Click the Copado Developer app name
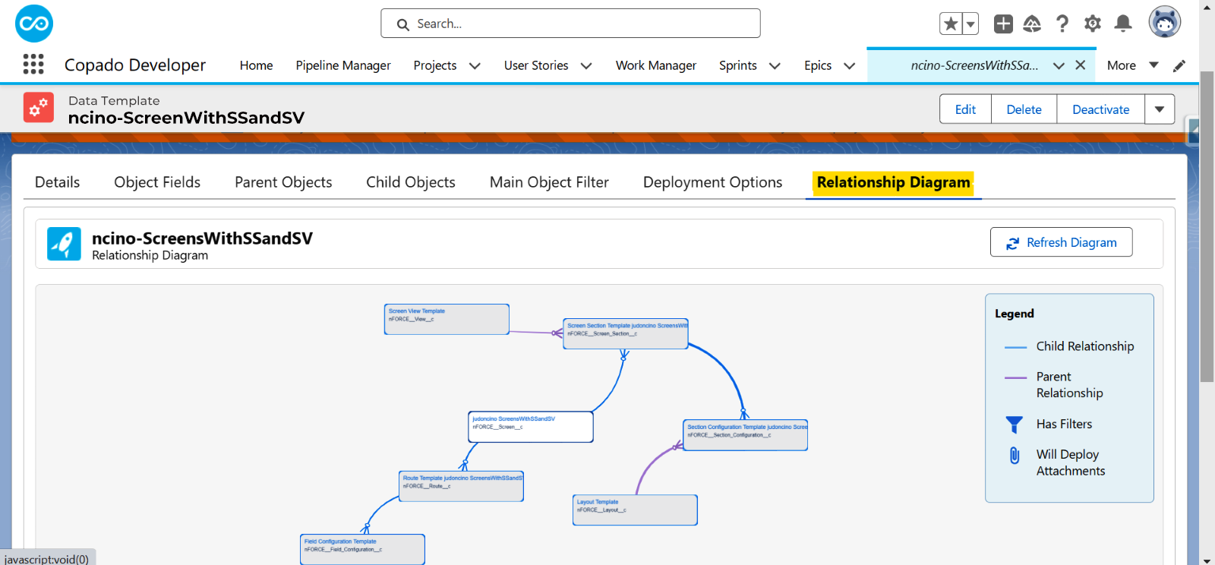 coord(135,65)
